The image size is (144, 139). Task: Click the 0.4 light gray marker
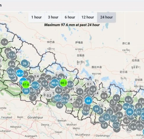click(x=37, y=76)
